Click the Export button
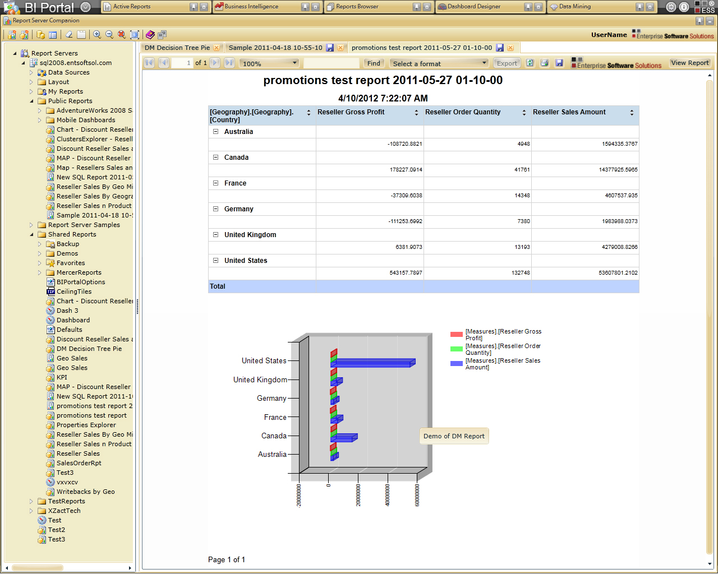 [x=507, y=63]
